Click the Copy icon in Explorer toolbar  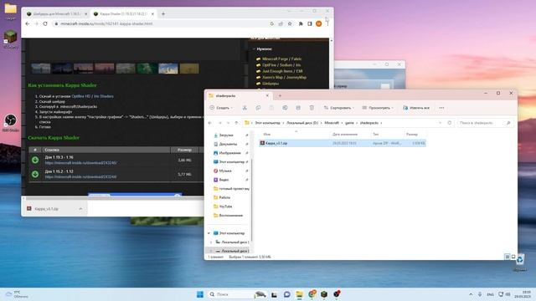[x=258, y=108]
